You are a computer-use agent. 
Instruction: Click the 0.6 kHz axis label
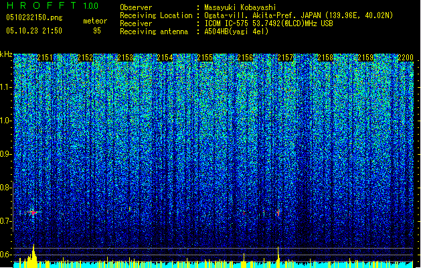tap(5, 255)
